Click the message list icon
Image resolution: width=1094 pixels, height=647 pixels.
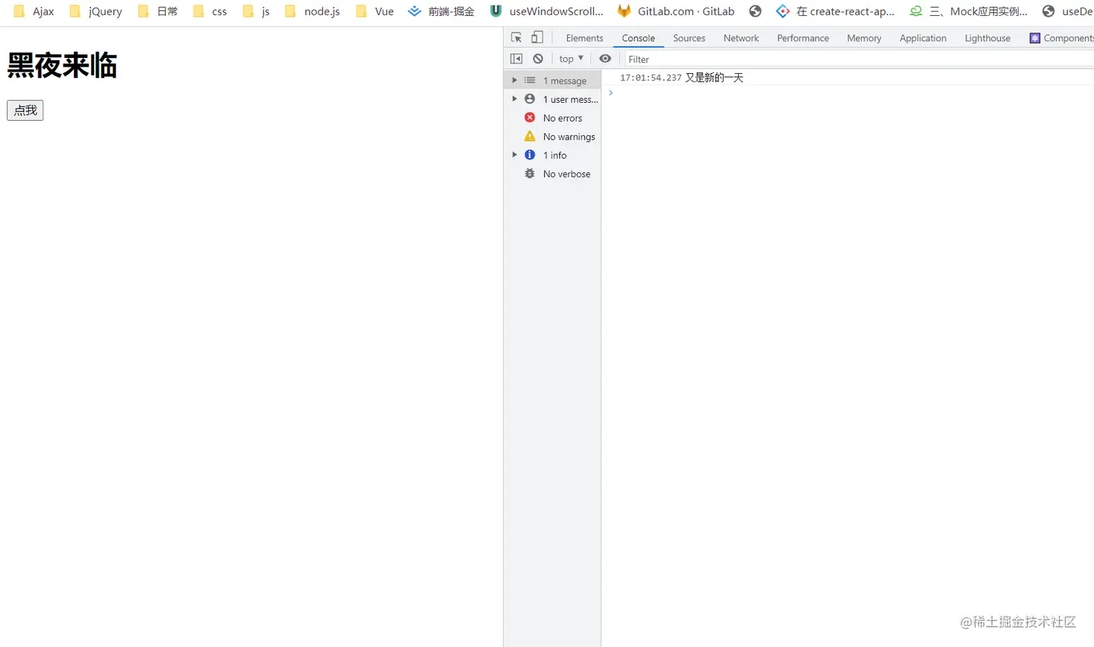coord(530,80)
